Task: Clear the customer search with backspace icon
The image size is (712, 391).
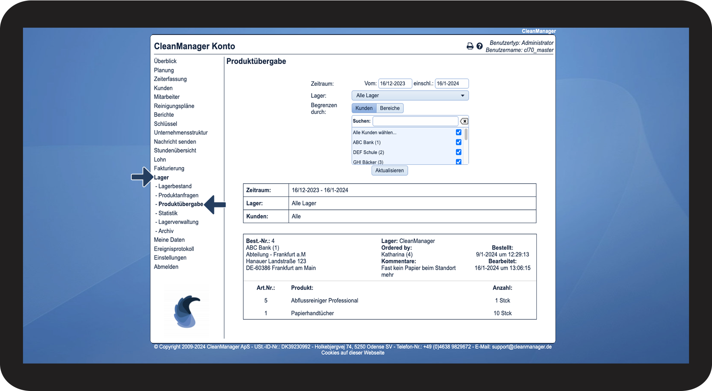Action: pyautogui.click(x=464, y=121)
